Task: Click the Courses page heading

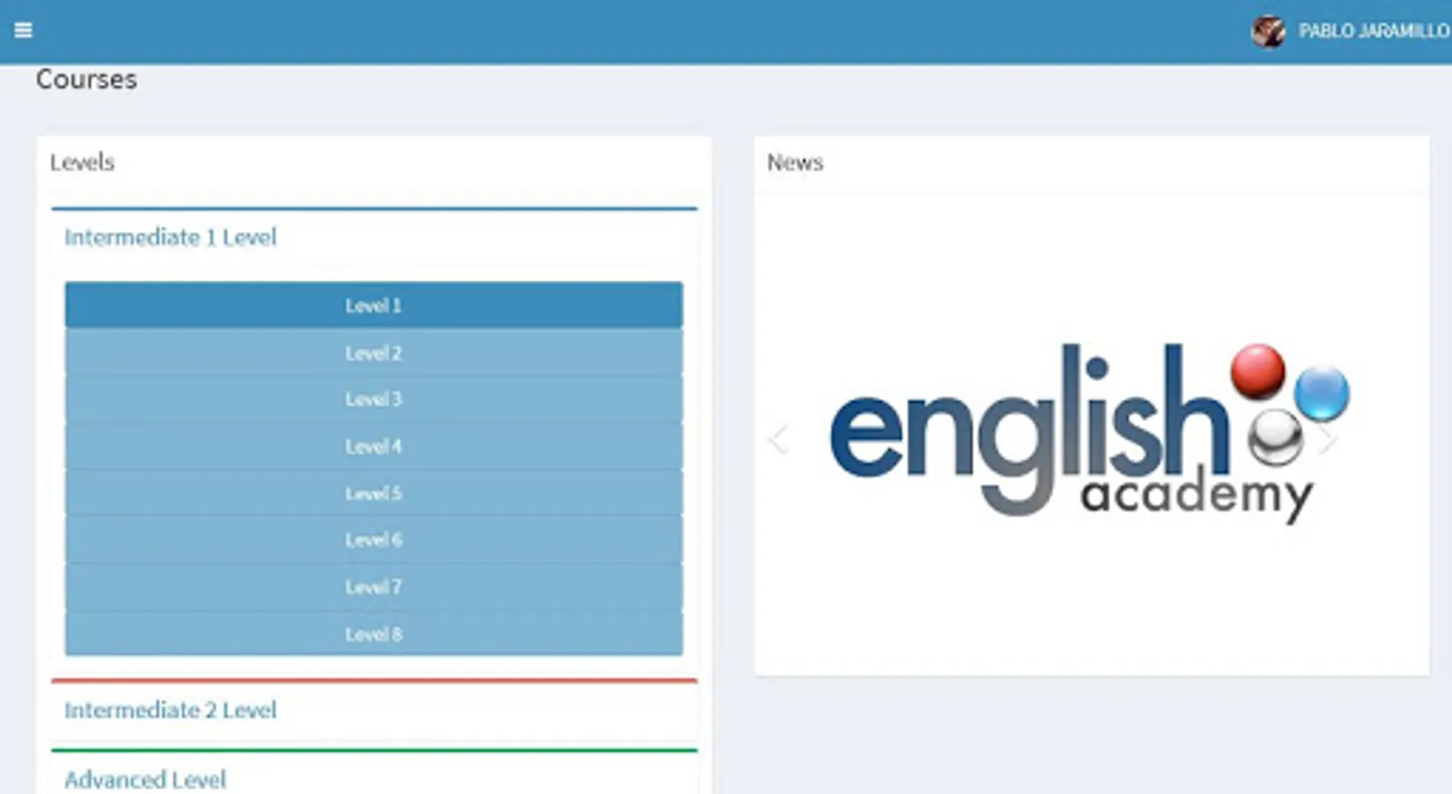Action: pyautogui.click(x=86, y=79)
